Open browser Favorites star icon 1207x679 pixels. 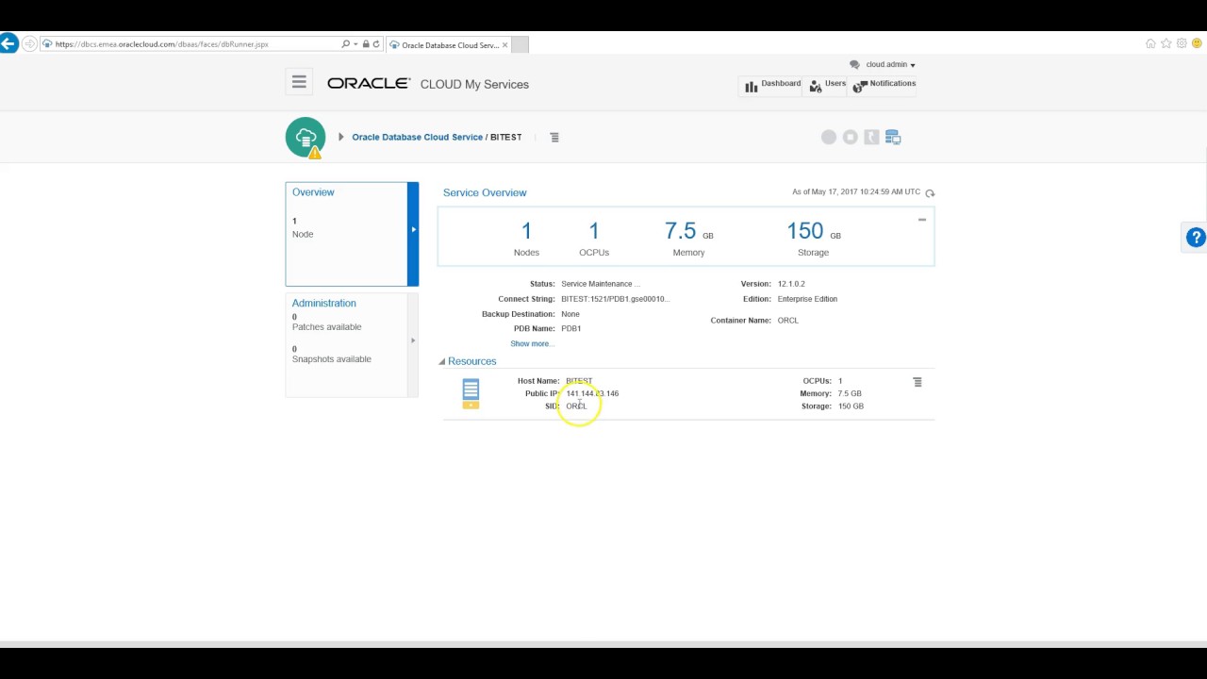point(1166,43)
